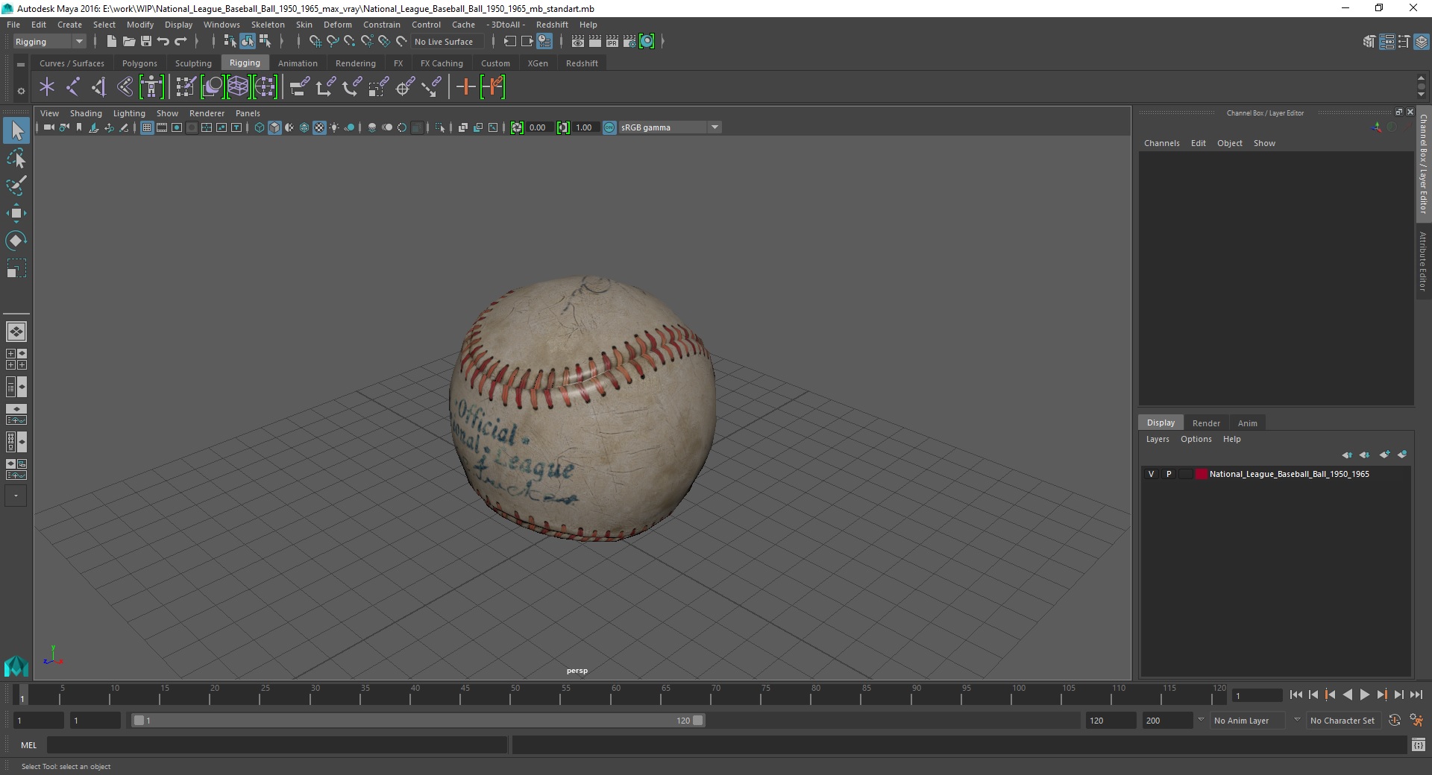Viewport: 1432px width, 775px height.
Task: Choose the Move tool in toolbox
Action: coord(16,213)
